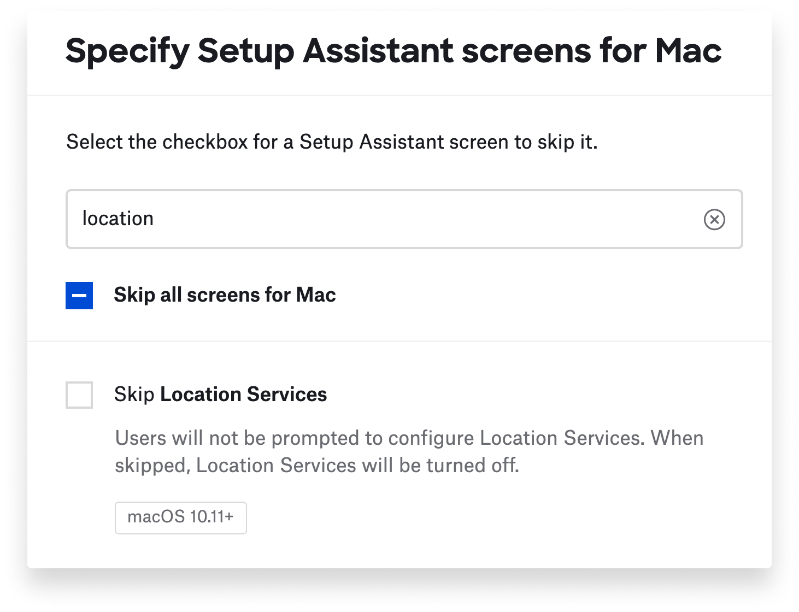Click the macOS 10.11+ version tag
799x612 pixels.
(180, 517)
